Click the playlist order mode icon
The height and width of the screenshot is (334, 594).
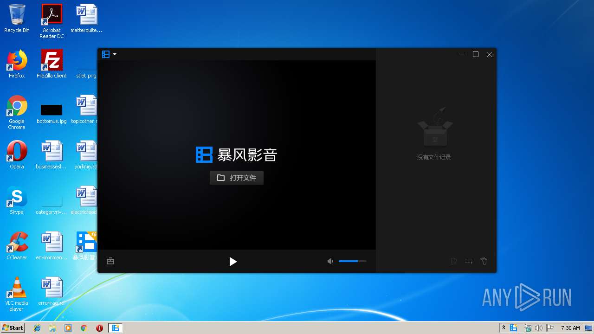pos(469,261)
